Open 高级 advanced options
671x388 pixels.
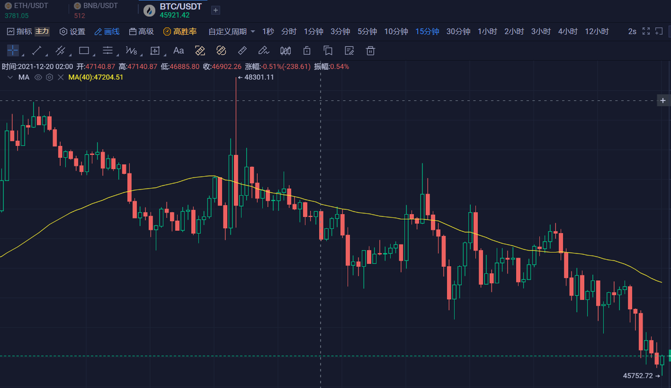(x=141, y=31)
